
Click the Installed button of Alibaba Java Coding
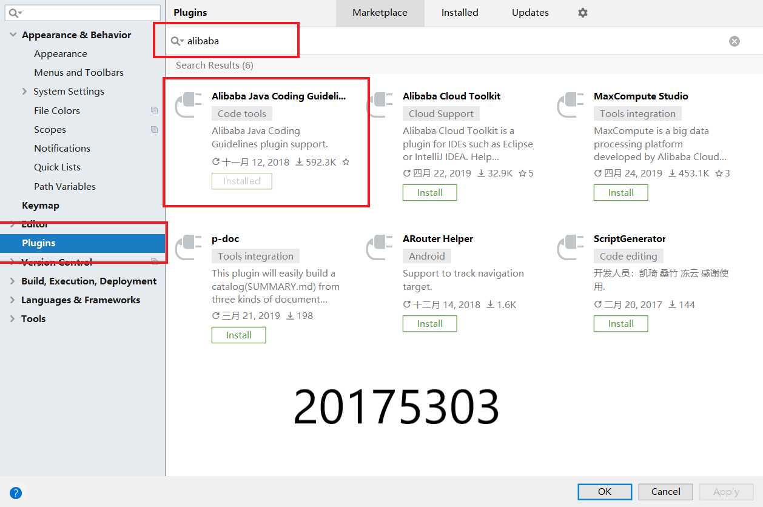point(242,181)
